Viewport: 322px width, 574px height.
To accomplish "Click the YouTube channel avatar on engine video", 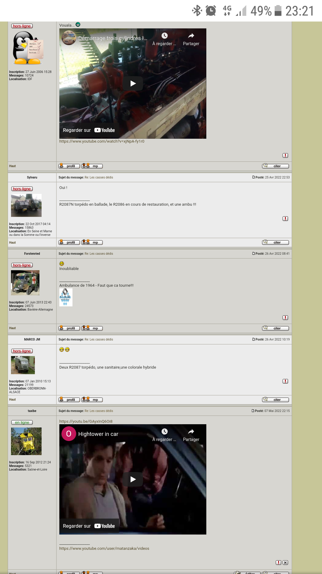I will 69,38.
